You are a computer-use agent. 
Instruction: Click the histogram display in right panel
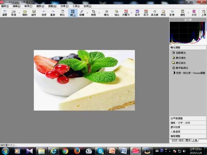[188, 33]
